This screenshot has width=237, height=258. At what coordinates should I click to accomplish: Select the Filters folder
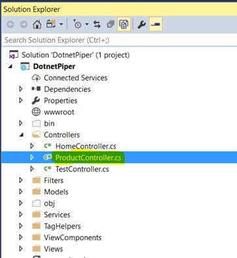click(x=54, y=180)
